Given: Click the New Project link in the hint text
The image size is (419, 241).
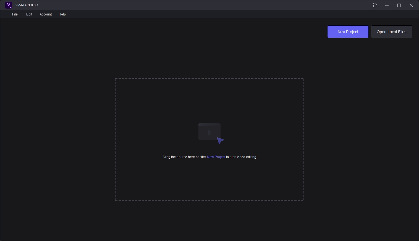Looking at the screenshot, I should point(216,157).
